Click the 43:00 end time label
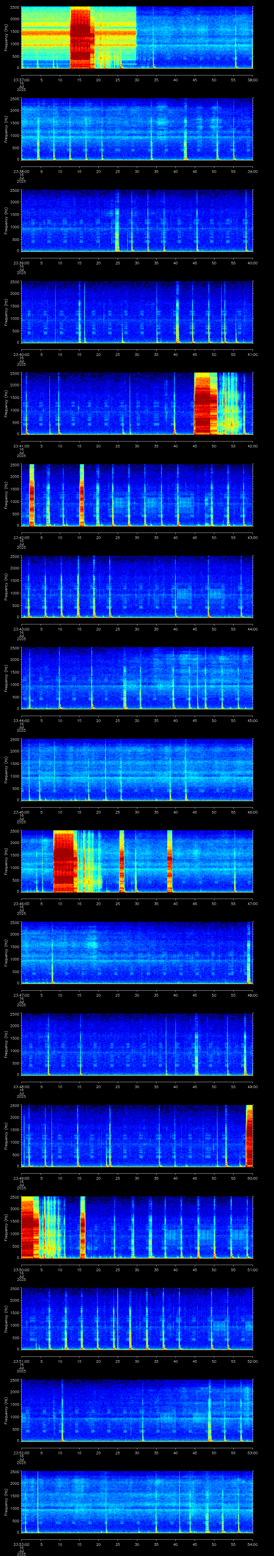The height and width of the screenshot is (1556, 274). click(x=253, y=538)
